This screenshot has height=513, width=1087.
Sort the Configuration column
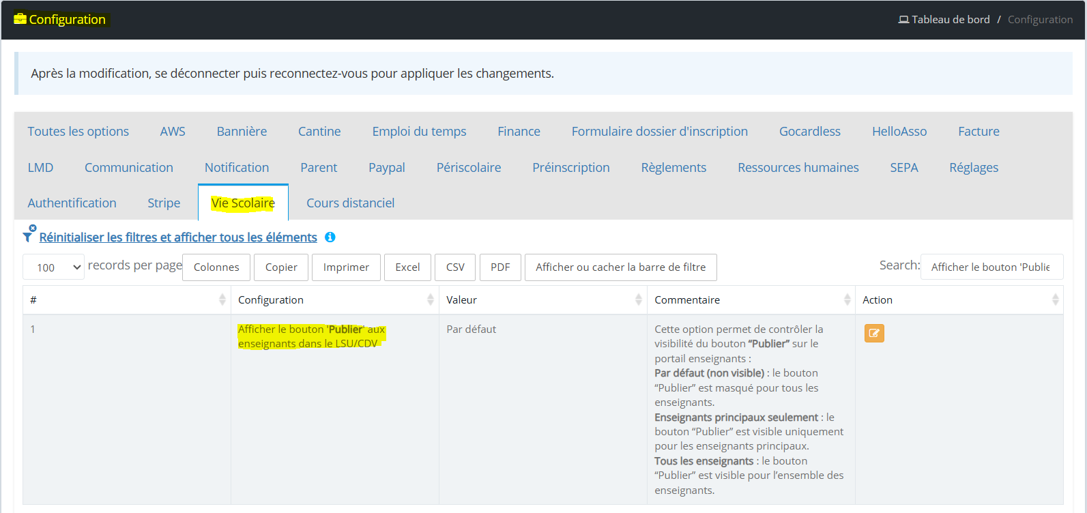pyautogui.click(x=430, y=299)
